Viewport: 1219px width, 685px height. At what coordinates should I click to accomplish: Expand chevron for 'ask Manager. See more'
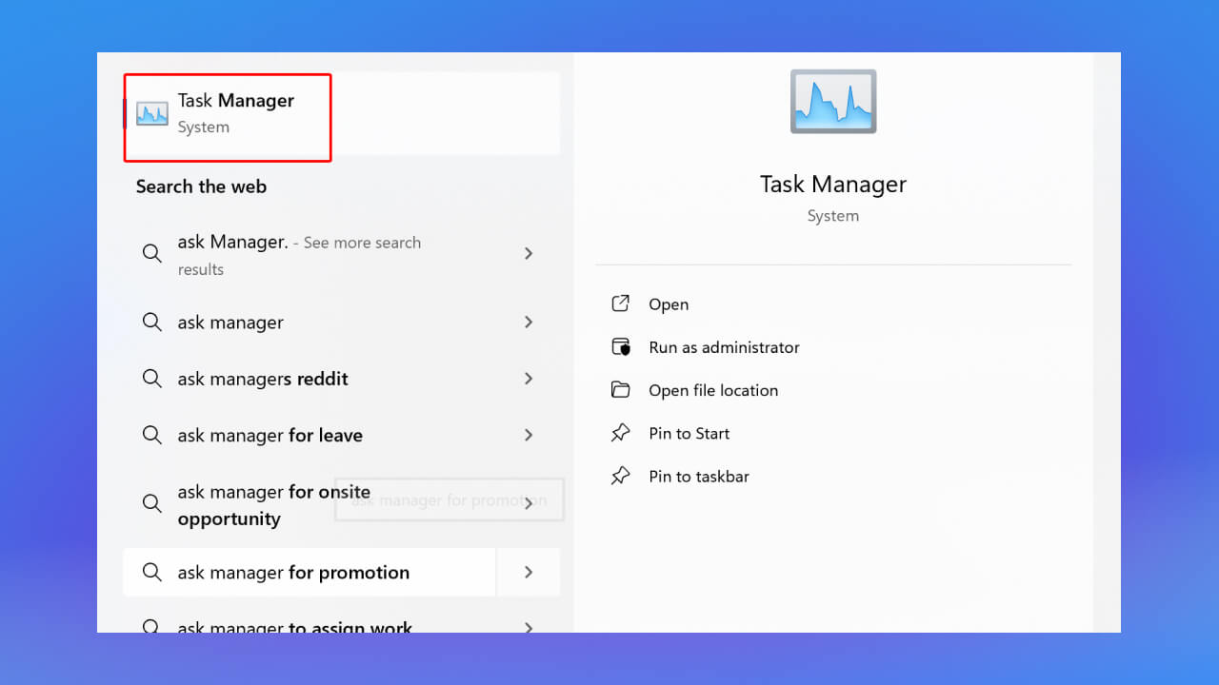529,254
